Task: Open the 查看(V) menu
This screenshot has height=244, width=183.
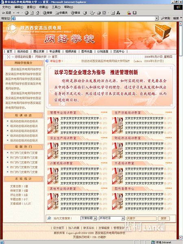Action: 31,7
